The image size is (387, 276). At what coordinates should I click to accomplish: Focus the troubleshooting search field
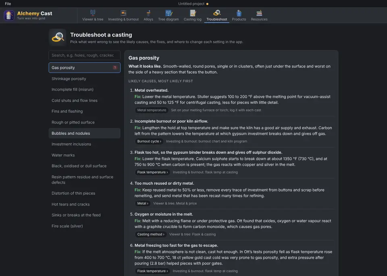[x=84, y=55]
